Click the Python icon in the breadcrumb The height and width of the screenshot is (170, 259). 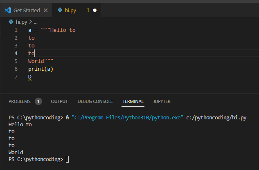point(11,22)
